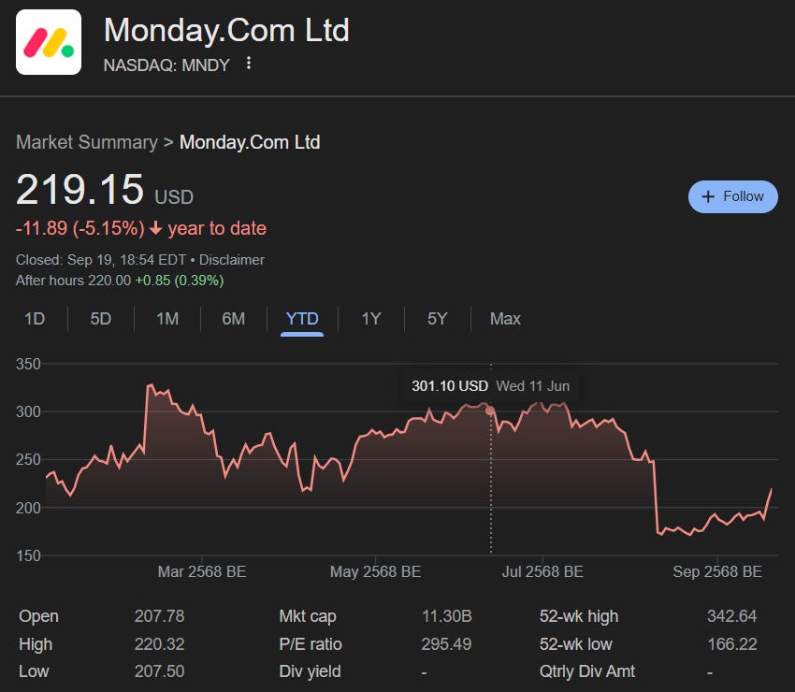The width and height of the screenshot is (795, 692).
Task: Click the Monday.Com Ltd page title
Action: point(226,30)
